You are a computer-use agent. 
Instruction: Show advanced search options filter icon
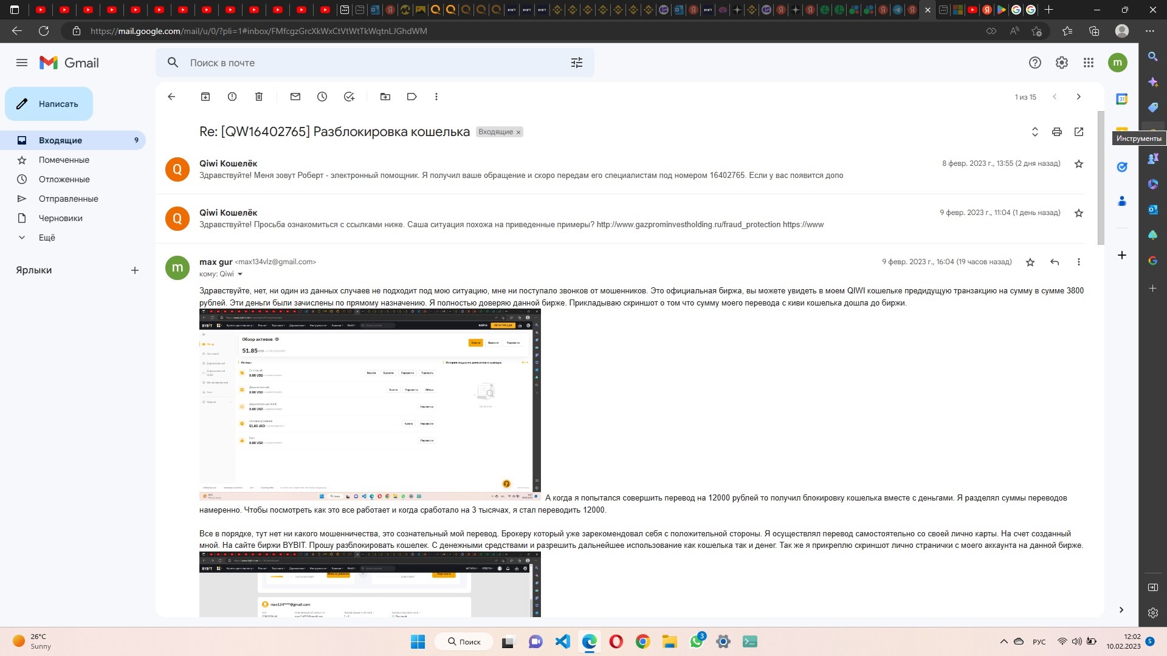point(577,63)
